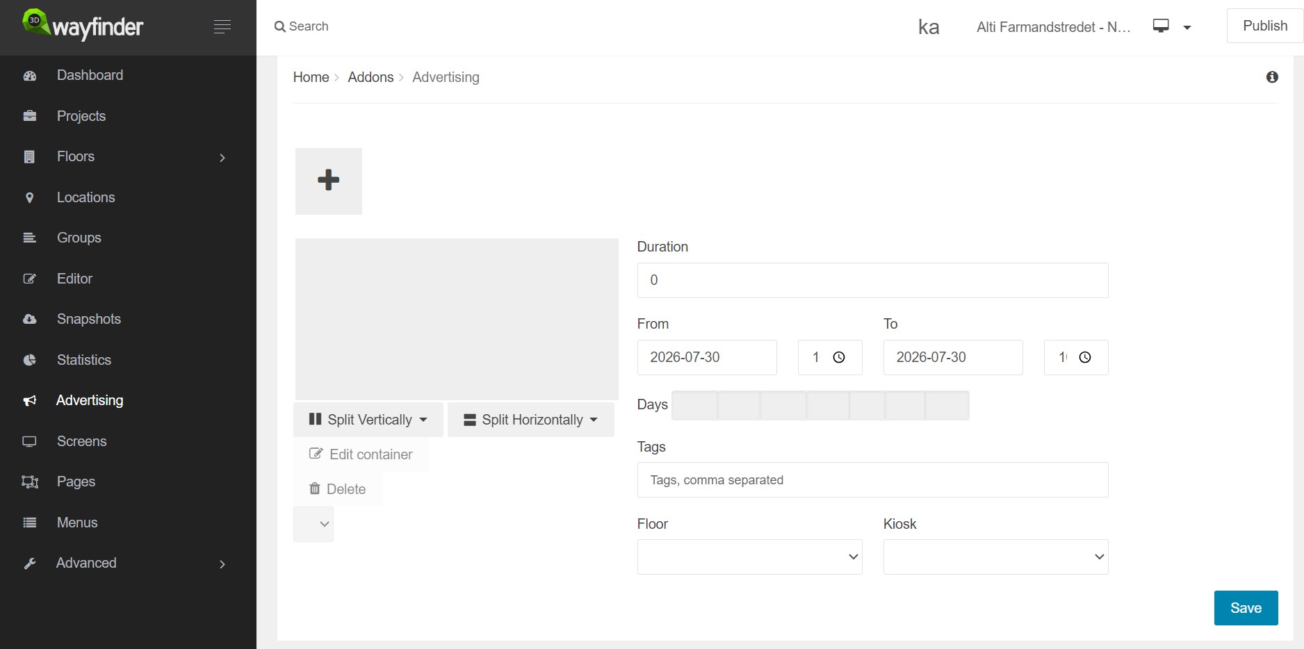Click the info icon near breadcrumb
This screenshot has height=649, width=1304.
[1272, 77]
